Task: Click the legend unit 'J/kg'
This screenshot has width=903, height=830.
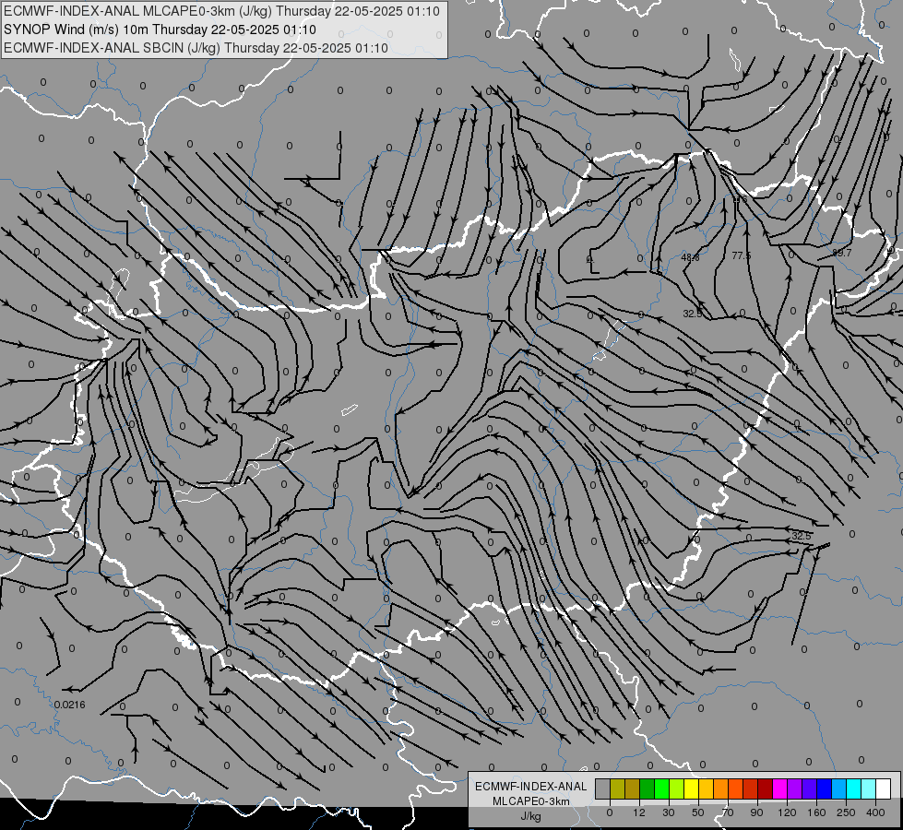Action: [x=531, y=816]
